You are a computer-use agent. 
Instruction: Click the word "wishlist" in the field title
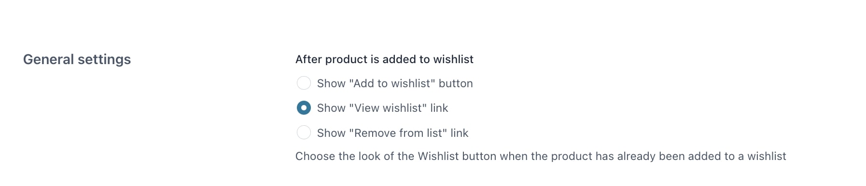453,59
